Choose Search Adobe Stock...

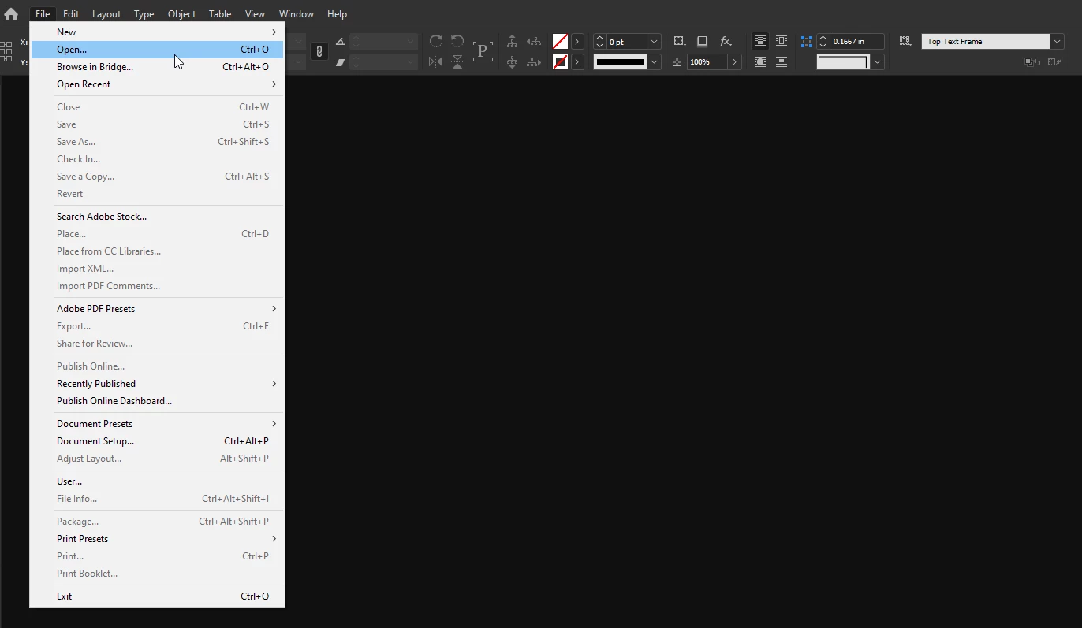tap(157, 217)
